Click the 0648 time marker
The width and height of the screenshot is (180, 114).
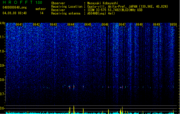139,25
